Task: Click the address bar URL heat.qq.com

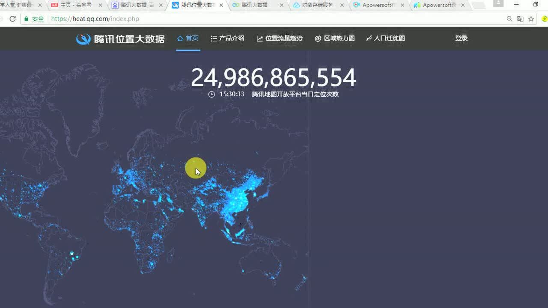Action: pos(95,19)
